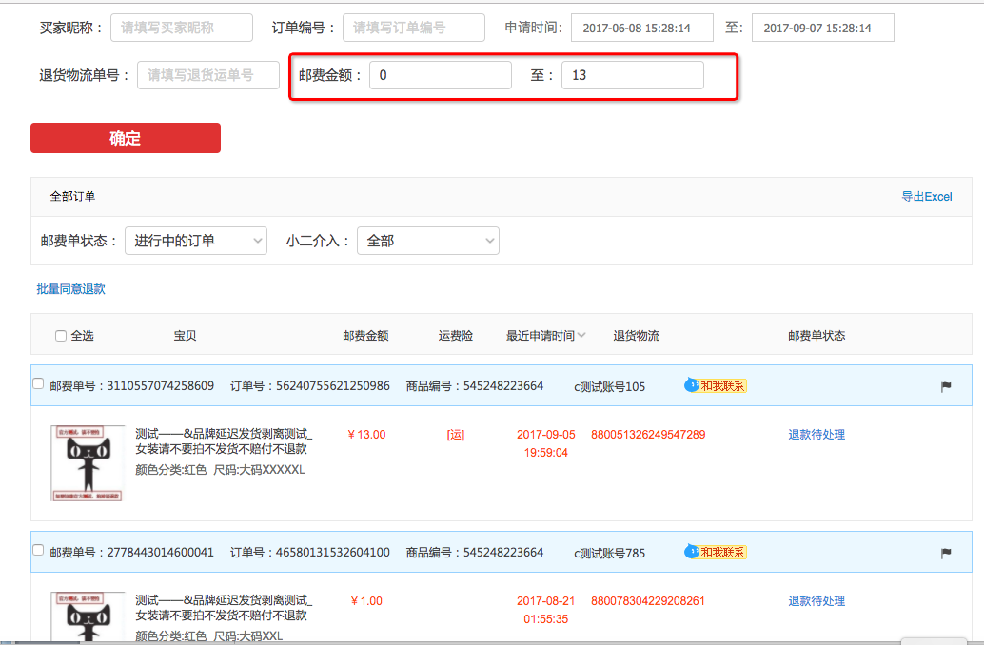The width and height of the screenshot is (984, 645).
Task: Check the box for order 2778443014600041
Action: 38,550
